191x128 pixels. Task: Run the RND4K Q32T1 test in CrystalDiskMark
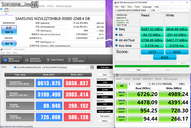click(x=122, y=110)
